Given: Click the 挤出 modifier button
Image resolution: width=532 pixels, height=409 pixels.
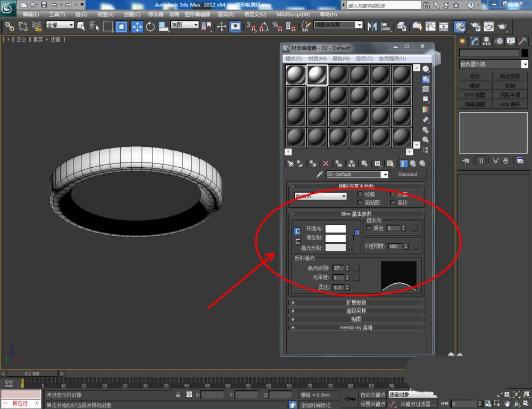Looking at the screenshot, I should pos(475,76).
